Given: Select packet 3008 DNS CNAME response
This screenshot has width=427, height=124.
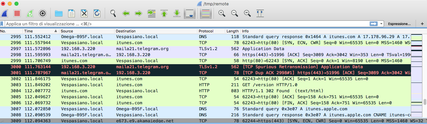Looking at the screenshot, I should (205, 115).
